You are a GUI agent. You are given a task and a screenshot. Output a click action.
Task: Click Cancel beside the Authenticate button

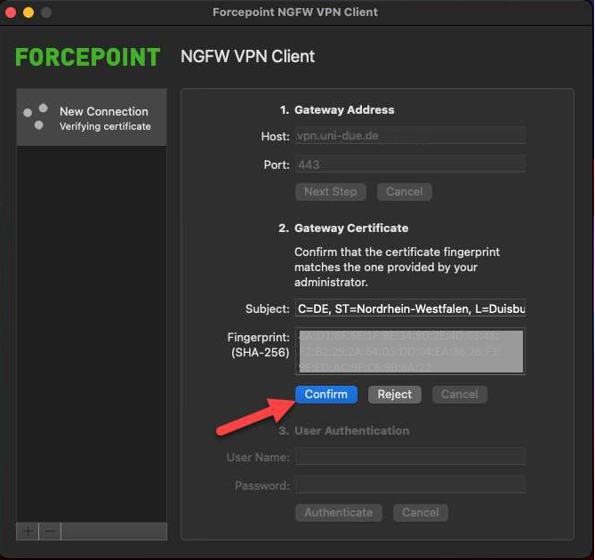point(421,513)
